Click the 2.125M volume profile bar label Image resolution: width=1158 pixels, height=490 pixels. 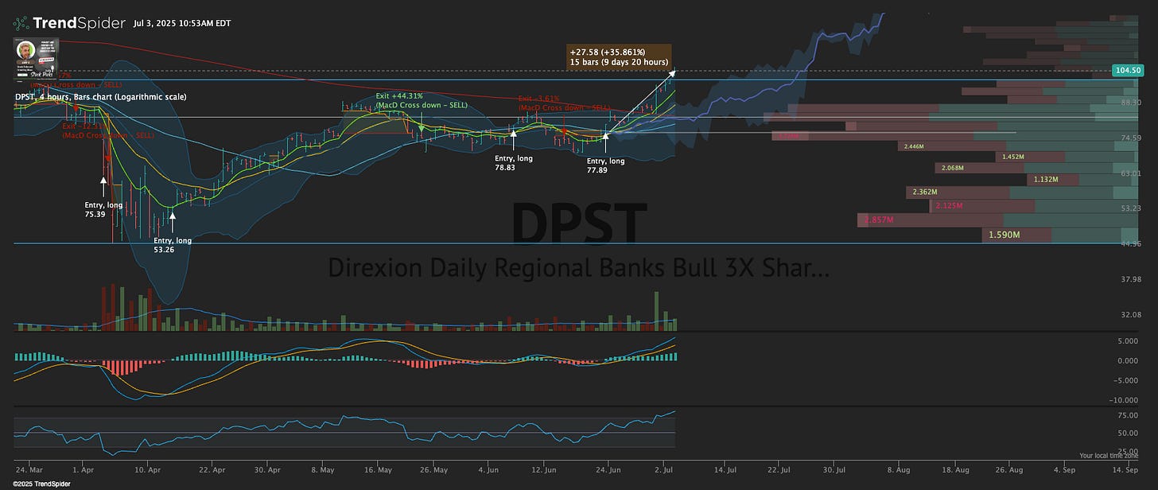click(x=949, y=206)
